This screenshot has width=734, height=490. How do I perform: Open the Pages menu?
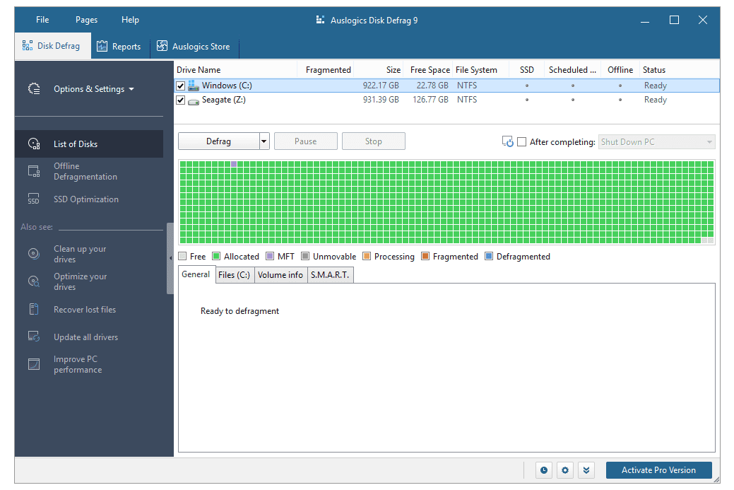pos(86,20)
